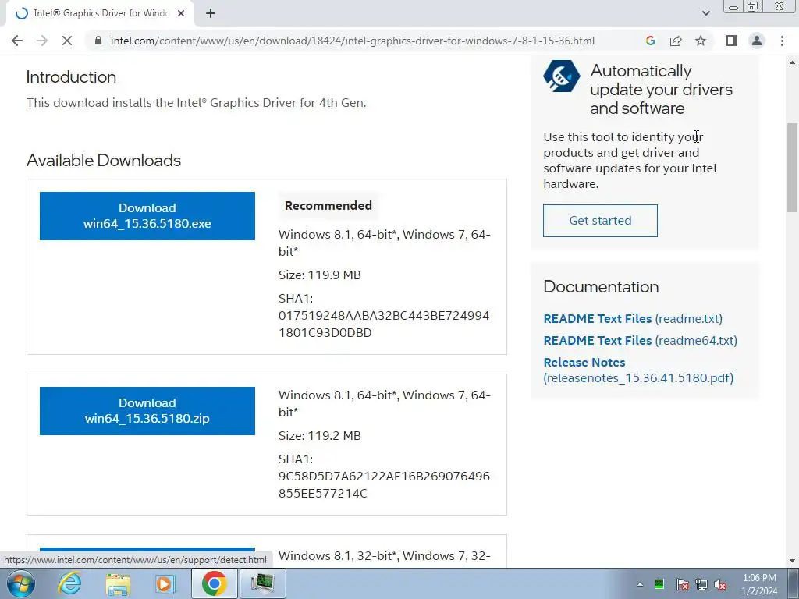Open Chrome side panel
The width and height of the screenshot is (799, 599).
732,41
